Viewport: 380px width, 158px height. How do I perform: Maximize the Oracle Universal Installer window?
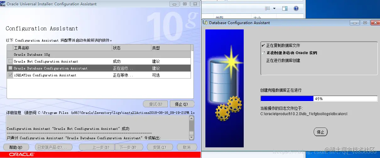184,4
